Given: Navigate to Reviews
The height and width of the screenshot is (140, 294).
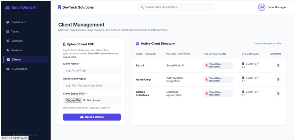Looking at the screenshot, I should click(26, 50).
